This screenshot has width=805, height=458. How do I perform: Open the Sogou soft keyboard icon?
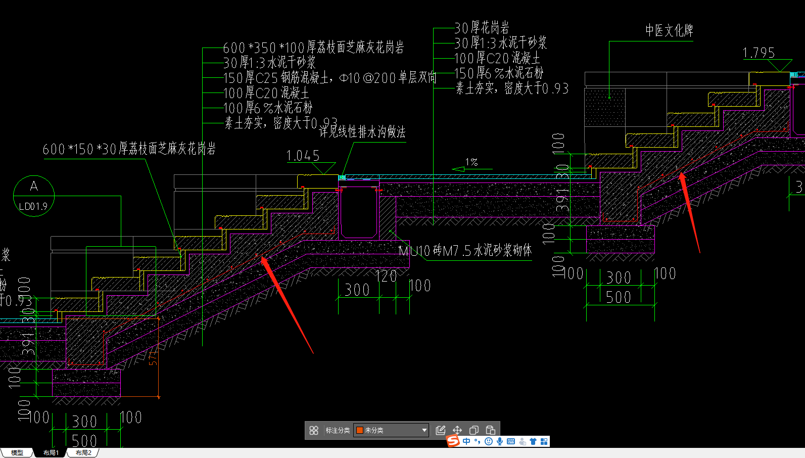coord(511,441)
